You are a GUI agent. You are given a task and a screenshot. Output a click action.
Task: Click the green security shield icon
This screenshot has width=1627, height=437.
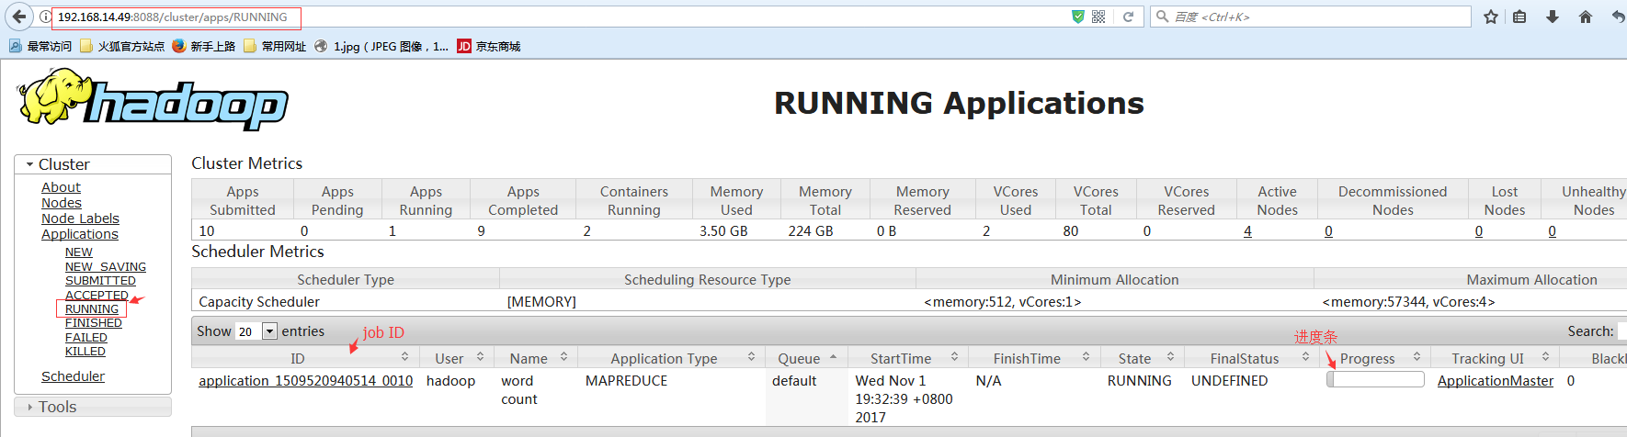point(1078,17)
